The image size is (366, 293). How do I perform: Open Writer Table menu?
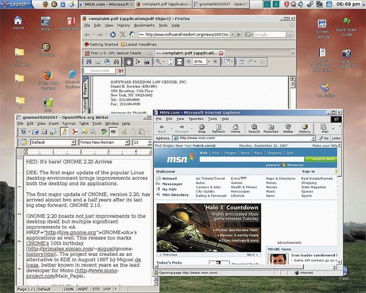(x=84, y=123)
